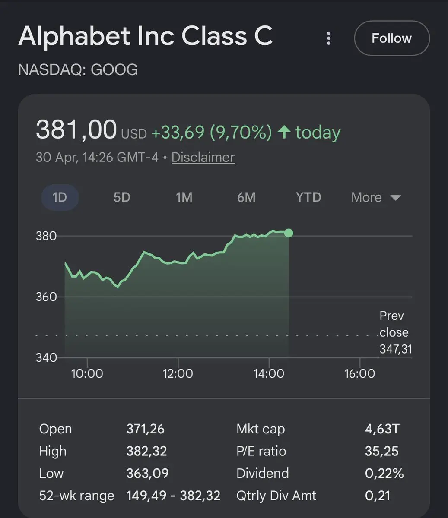Click the Qtrly Div Amt label
The height and width of the screenshot is (518, 448).
276,496
